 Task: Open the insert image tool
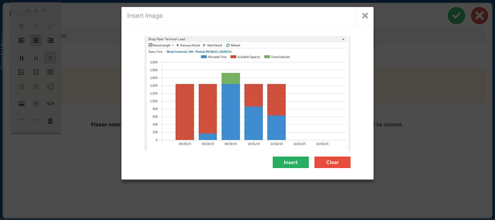pyautogui.click(x=21, y=104)
